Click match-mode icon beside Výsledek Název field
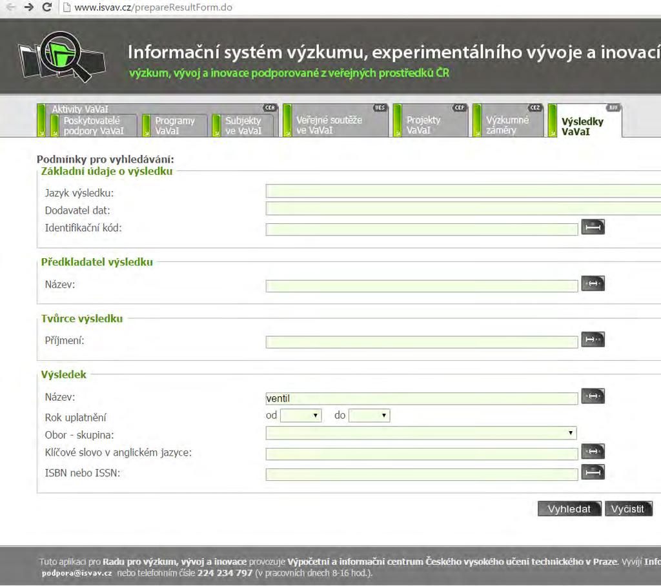661x586 pixels. click(593, 396)
